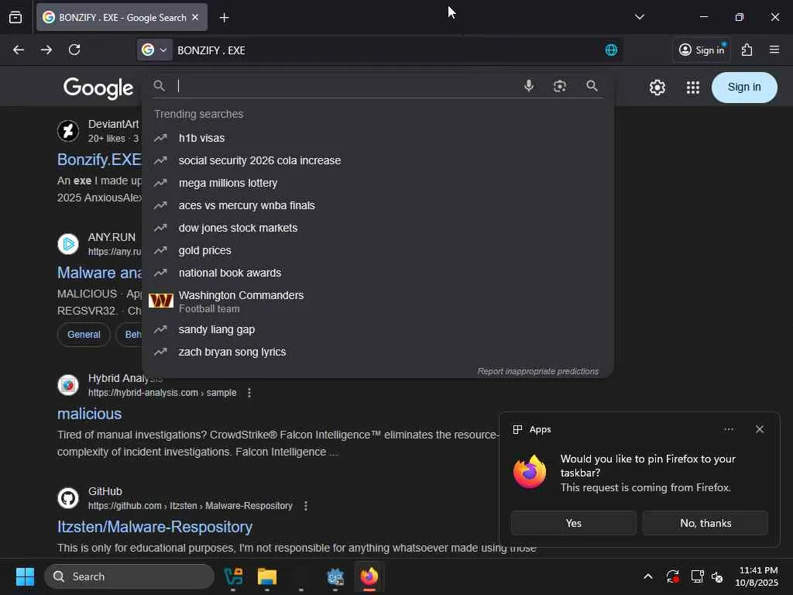Image resolution: width=793 pixels, height=595 pixels.
Task: Click the Hybrid Analysis site favicon
Action: pos(68,385)
